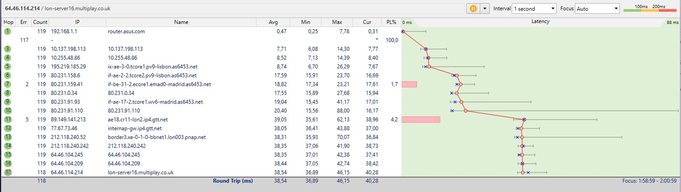Select hop 14 circle icon
Image resolution: width=681 pixels, height=192 pixels.
click(x=7, y=146)
